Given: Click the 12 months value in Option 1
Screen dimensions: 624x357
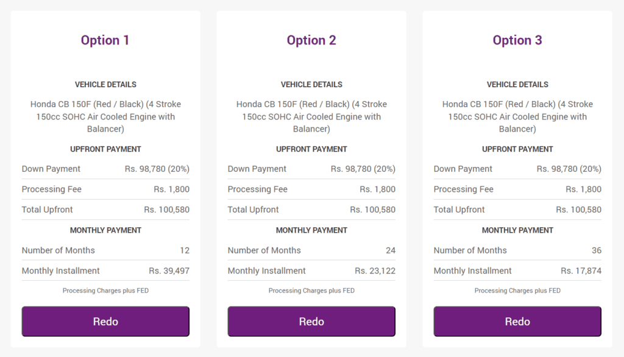Looking at the screenshot, I should (185, 250).
